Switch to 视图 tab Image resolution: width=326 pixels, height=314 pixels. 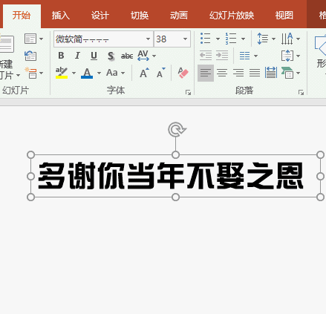click(284, 16)
